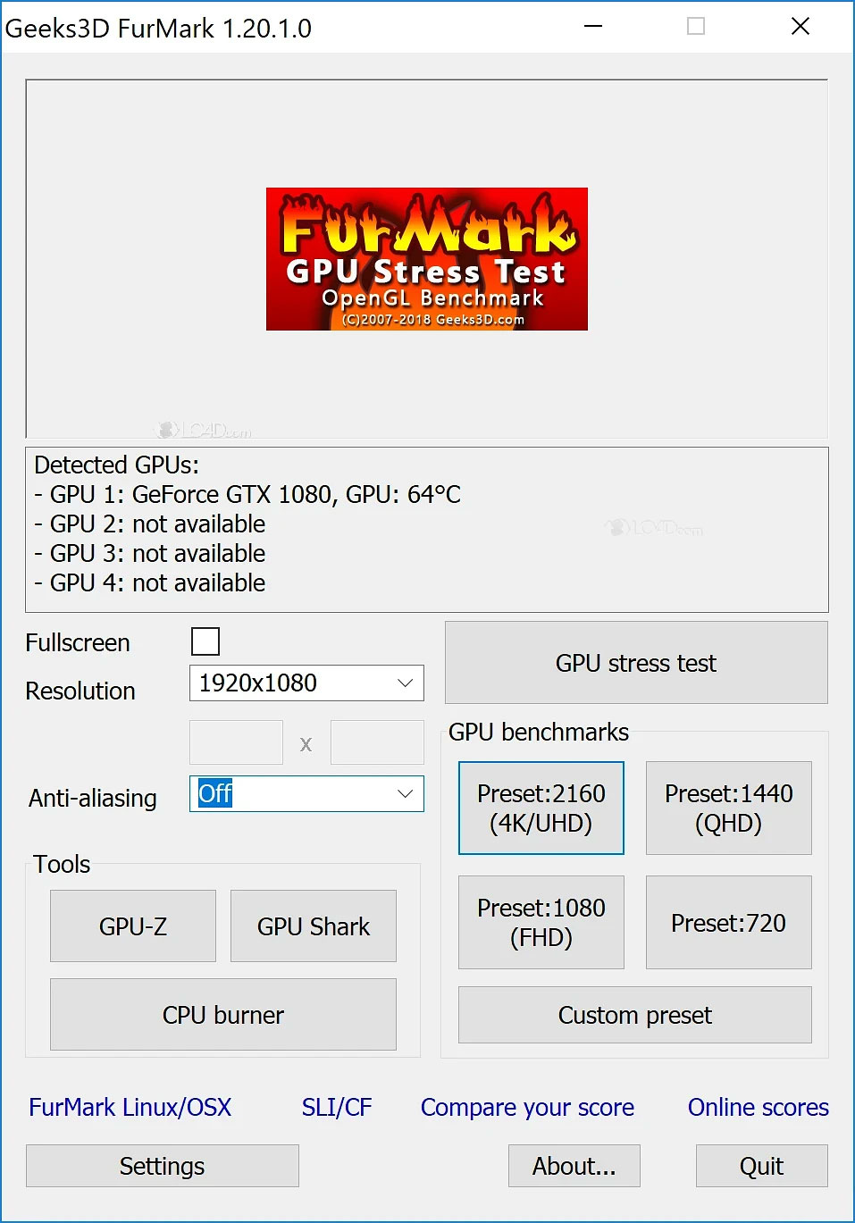Open the About... dialog
This screenshot has width=855, height=1223.
tap(574, 1166)
